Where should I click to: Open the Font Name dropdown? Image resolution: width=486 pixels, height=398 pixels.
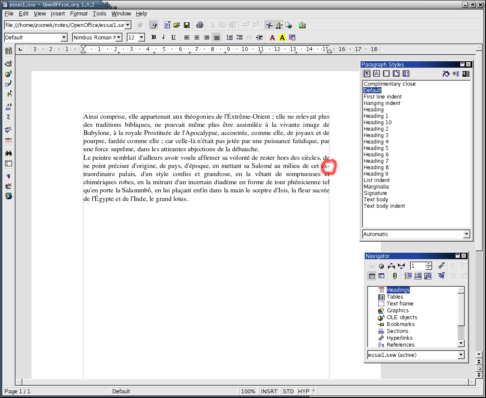(x=119, y=38)
